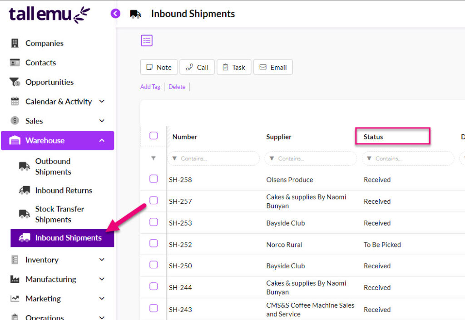
Task: Click the Delete link
Action: (177, 87)
